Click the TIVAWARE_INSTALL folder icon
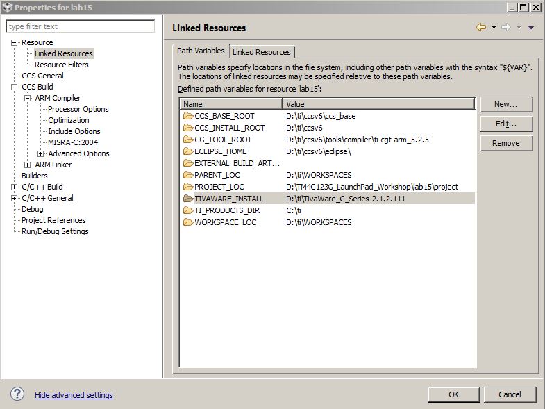The width and height of the screenshot is (545, 409). [188, 198]
